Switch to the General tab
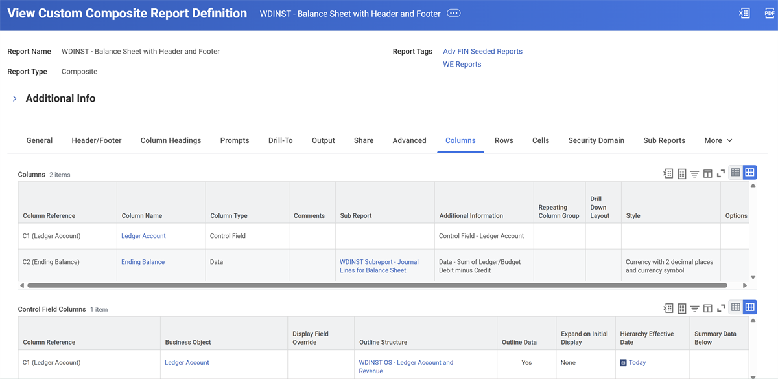The height and width of the screenshot is (379, 778). tap(40, 140)
